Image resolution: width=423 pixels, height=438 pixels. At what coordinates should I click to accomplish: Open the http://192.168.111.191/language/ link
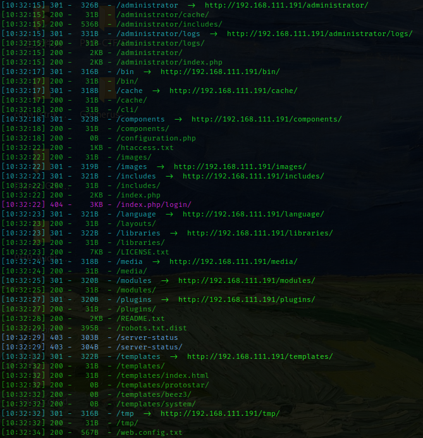tap(254, 214)
